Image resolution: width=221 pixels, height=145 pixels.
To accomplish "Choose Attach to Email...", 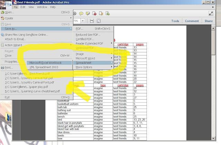I will (37, 39).
